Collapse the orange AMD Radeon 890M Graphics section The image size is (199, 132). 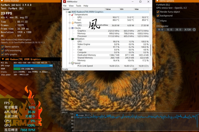coord(3,59)
